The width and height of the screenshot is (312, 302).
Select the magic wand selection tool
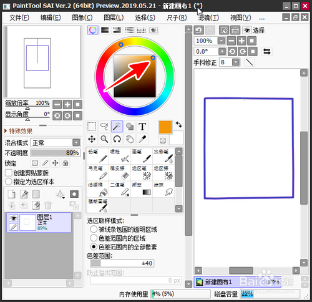(117, 126)
